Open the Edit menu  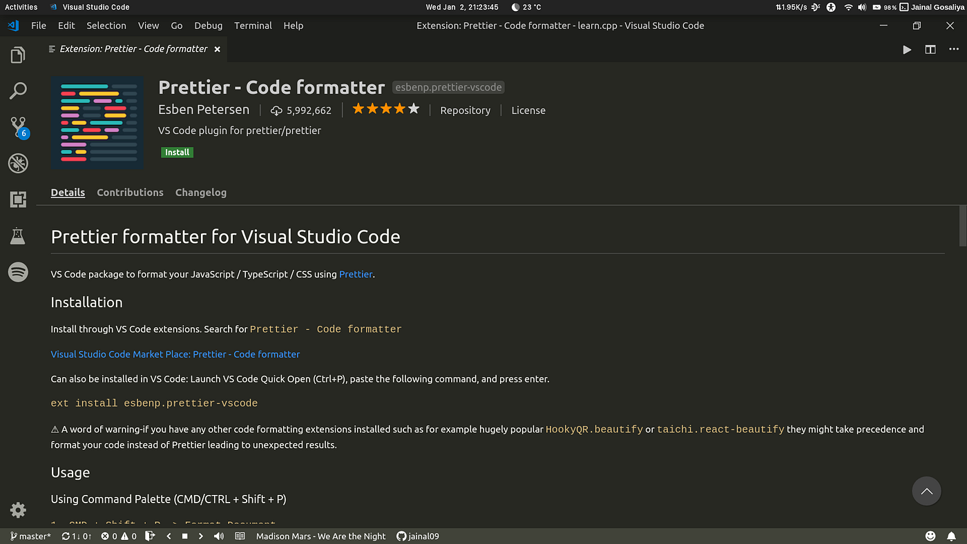[66, 26]
